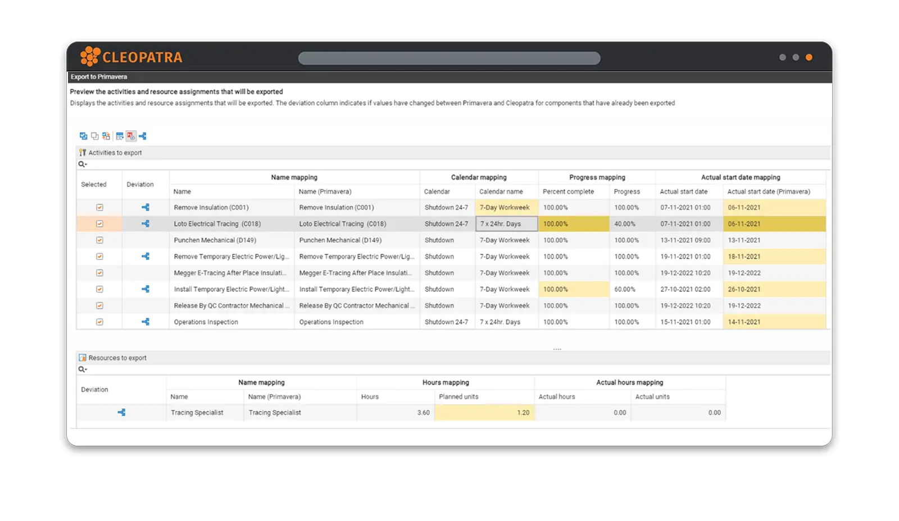Deselect the Operations Inspection row checkbox

pos(99,322)
